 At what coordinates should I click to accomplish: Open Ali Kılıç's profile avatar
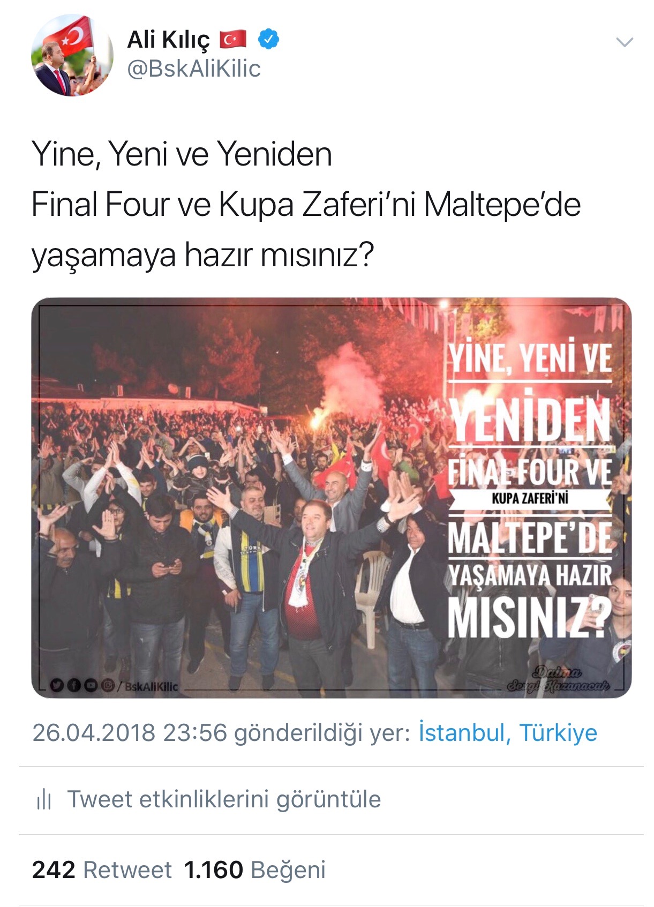pyautogui.click(x=72, y=55)
